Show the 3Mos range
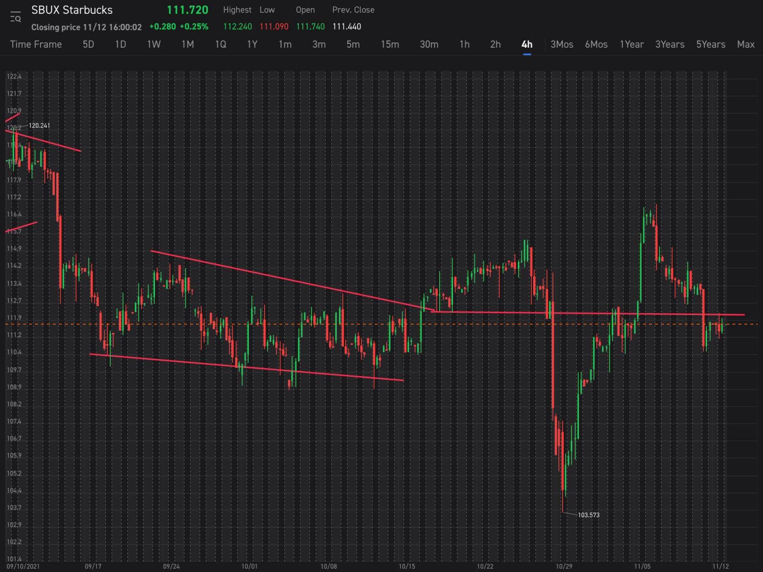 pos(562,44)
